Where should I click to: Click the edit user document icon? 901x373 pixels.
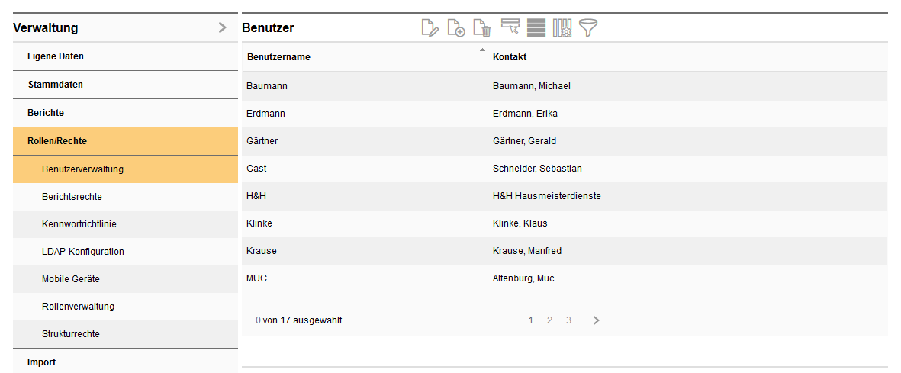(x=430, y=28)
